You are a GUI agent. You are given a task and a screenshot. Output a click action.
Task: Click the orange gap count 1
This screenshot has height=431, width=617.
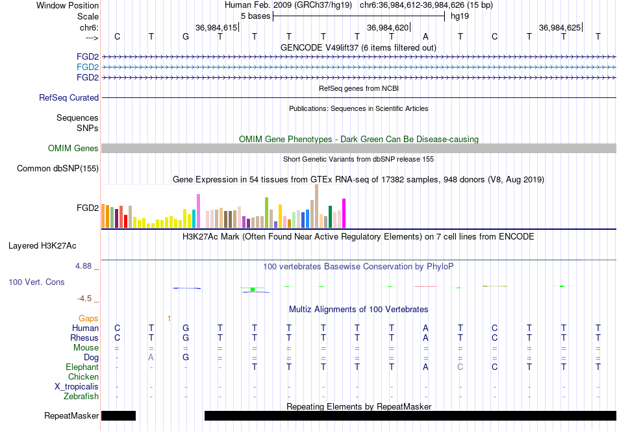click(x=169, y=319)
